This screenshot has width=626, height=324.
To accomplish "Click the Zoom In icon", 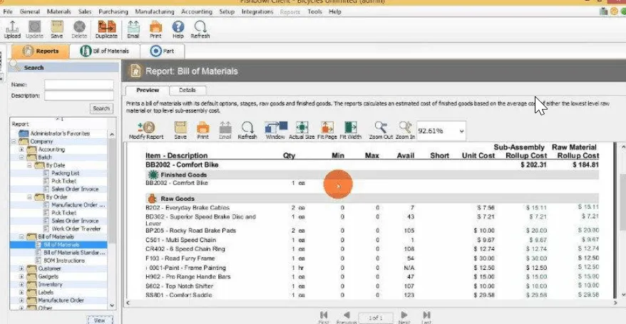I will pyautogui.click(x=405, y=130).
